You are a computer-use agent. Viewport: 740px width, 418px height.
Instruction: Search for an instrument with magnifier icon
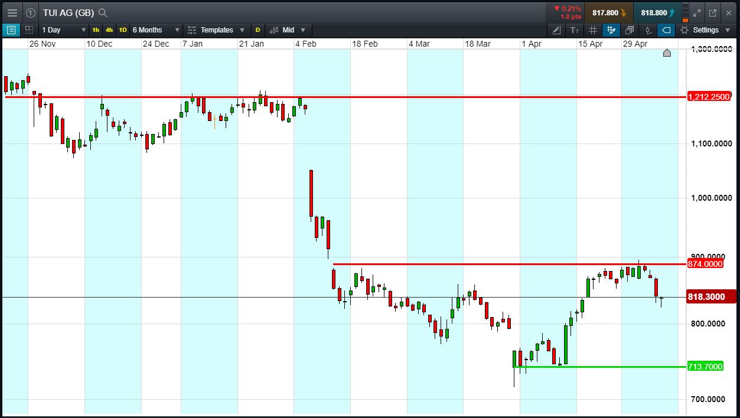(103, 12)
